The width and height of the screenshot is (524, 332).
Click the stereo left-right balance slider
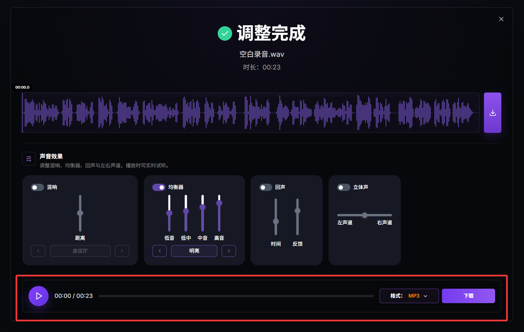(x=364, y=215)
